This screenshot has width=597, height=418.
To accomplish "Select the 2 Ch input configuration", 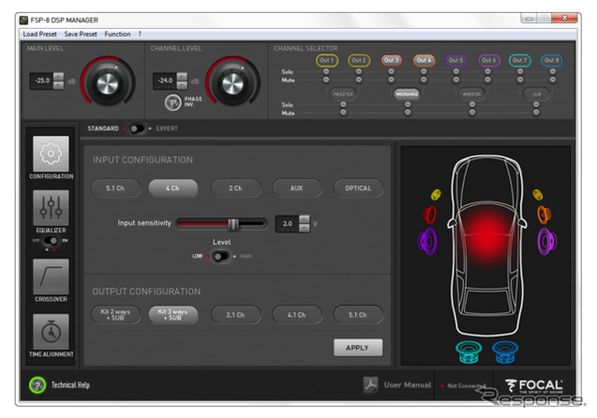I will pyautogui.click(x=236, y=188).
